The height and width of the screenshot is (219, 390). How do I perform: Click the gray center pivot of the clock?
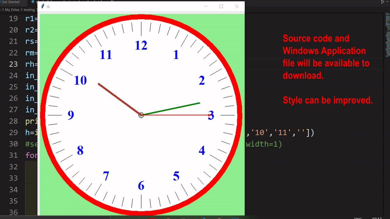[141, 115]
